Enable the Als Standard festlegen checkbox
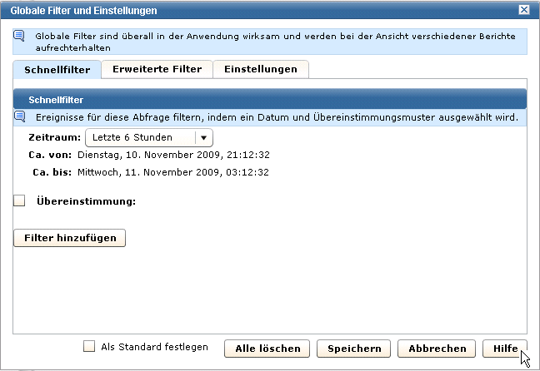Screen dimensions: 540x371 89,347
